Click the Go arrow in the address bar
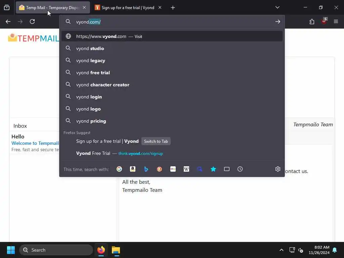 click(278, 21)
